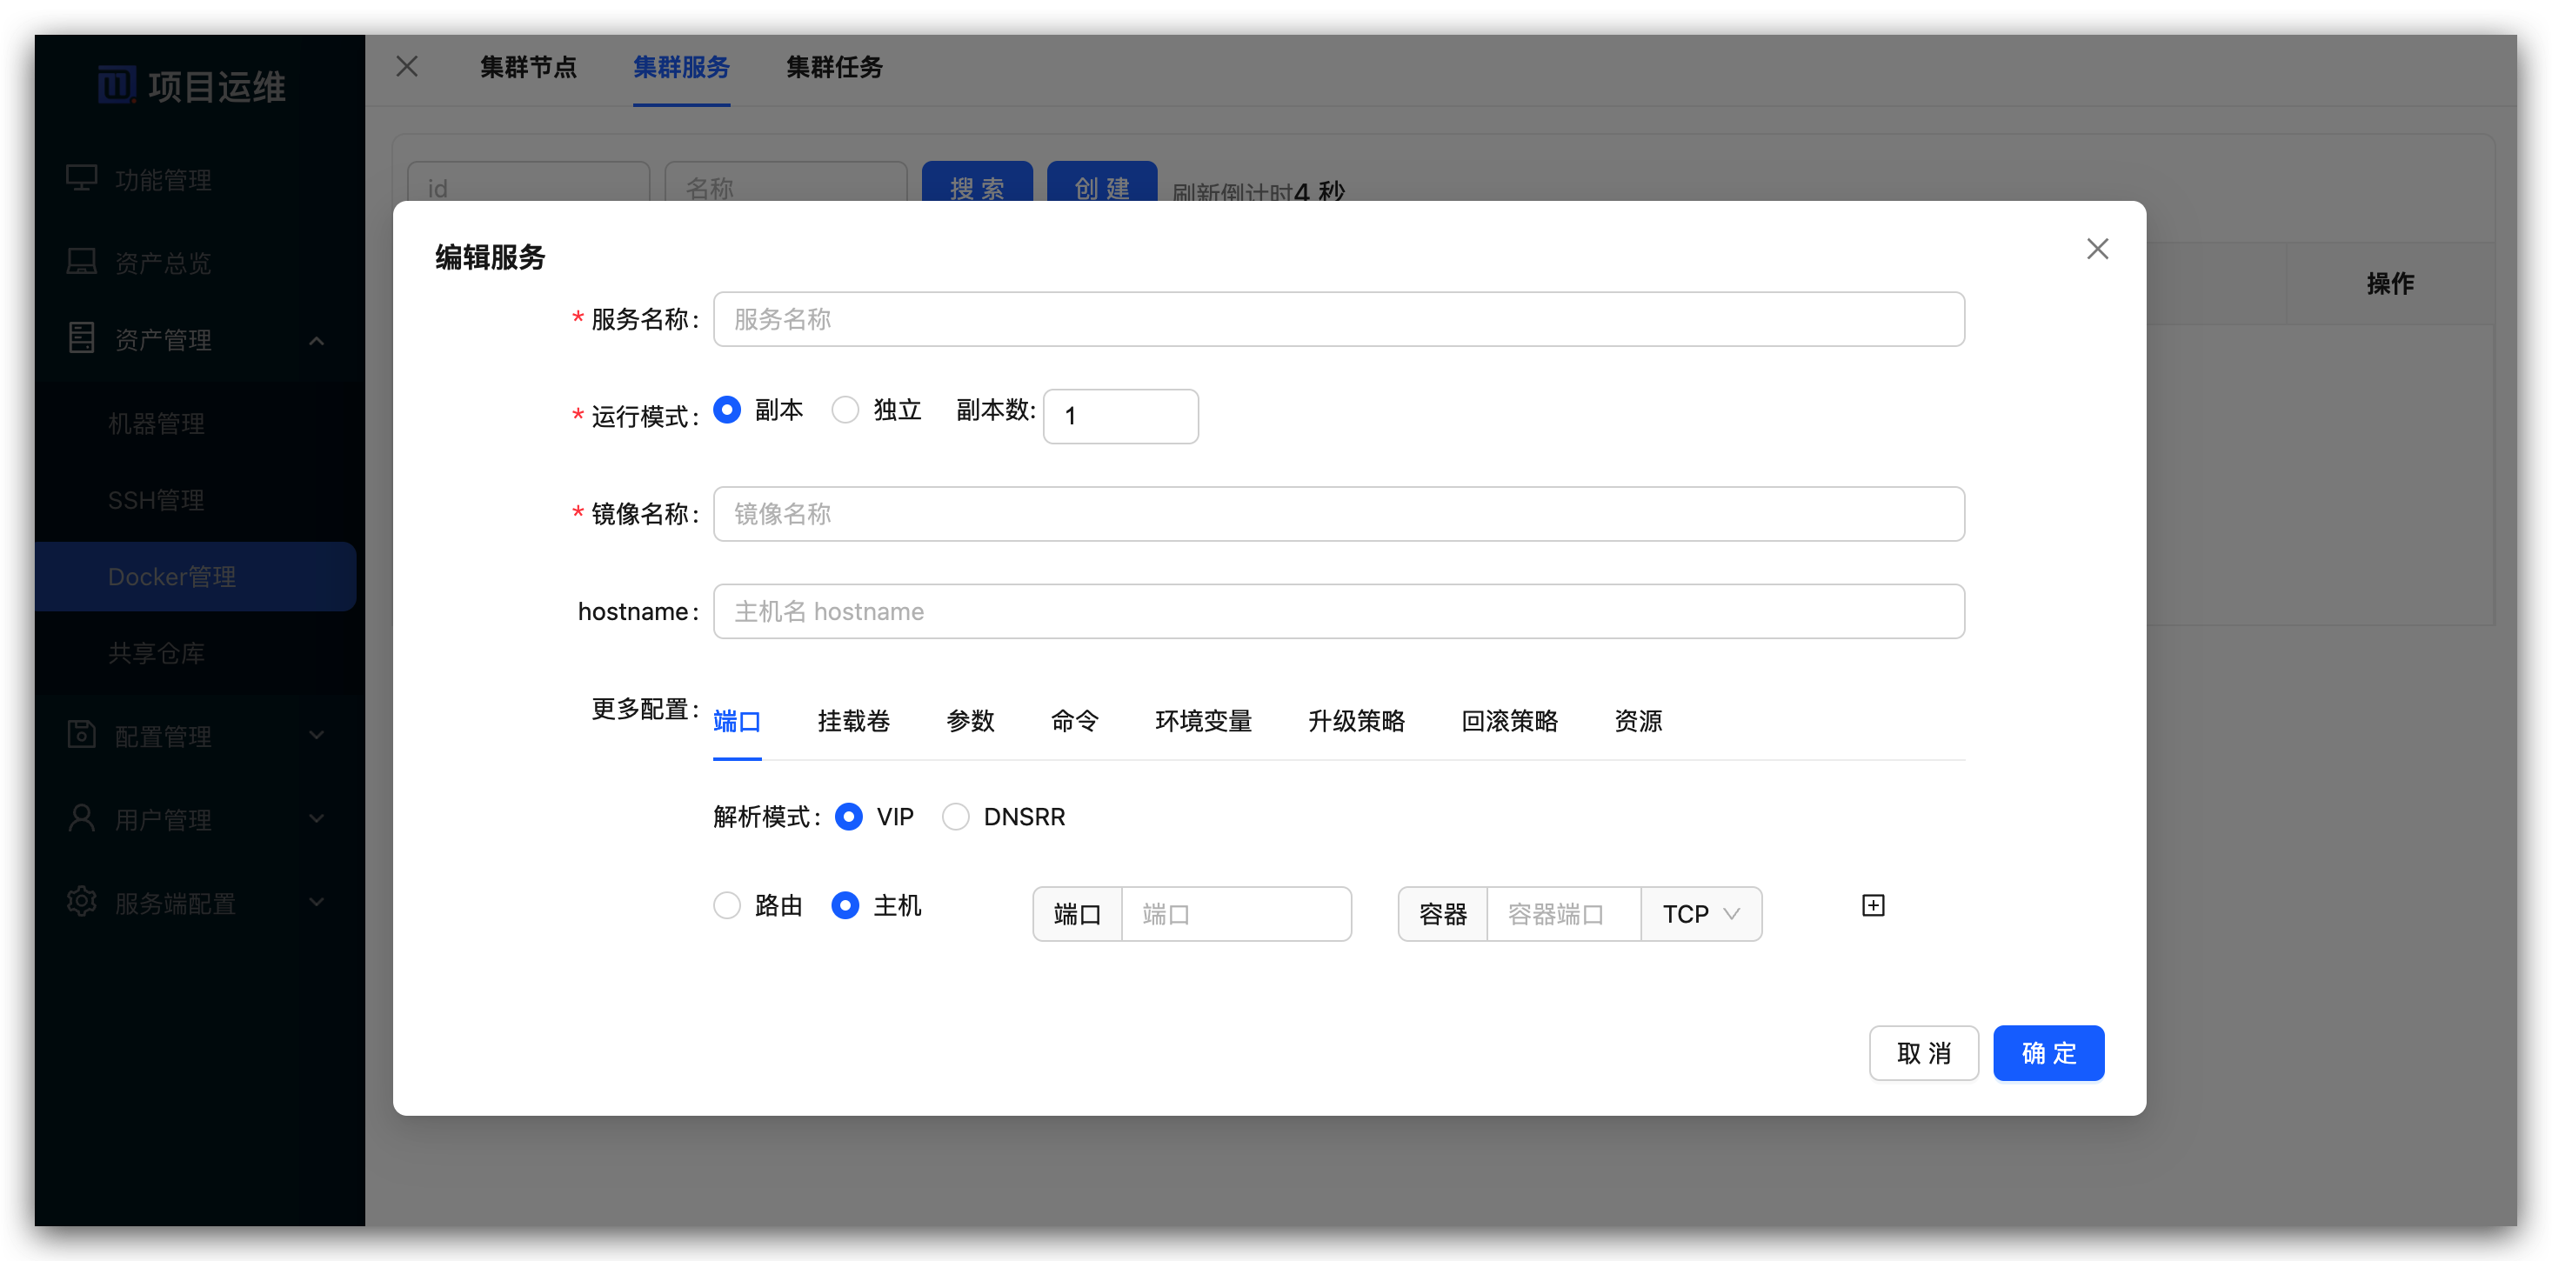Click the 副本数 number input field
This screenshot has width=2552, height=1261.
(x=1120, y=416)
